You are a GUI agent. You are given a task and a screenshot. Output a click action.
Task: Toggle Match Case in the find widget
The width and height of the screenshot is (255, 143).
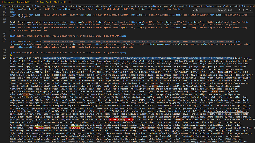[219, 10]
